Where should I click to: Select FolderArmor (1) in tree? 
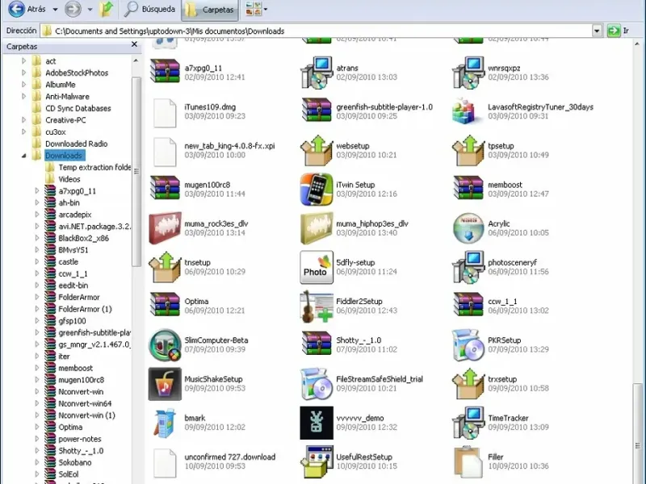click(x=85, y=309)
